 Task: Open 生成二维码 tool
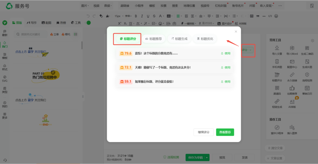307,50
